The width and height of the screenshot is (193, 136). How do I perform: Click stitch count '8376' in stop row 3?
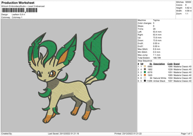pyautogui.click(x=150, y=72)
